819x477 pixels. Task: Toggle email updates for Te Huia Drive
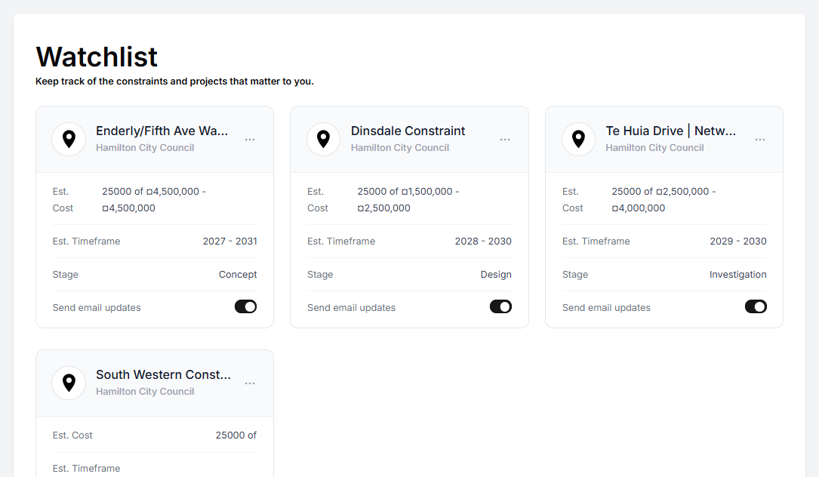point(756,306)
